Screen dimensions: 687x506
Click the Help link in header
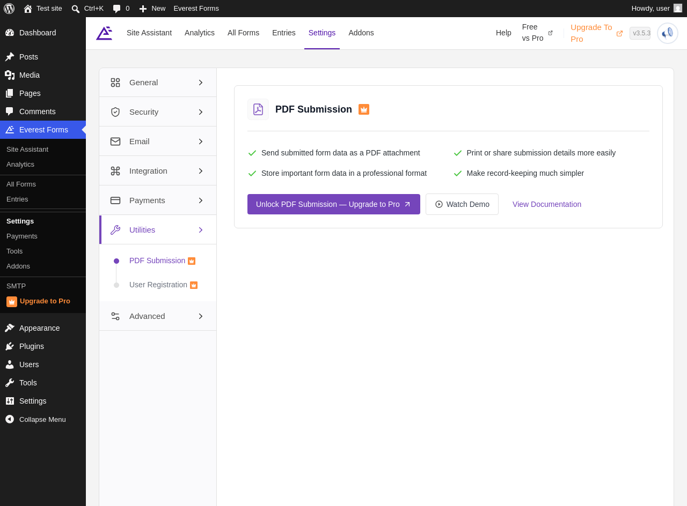click(x=503, y=33)
